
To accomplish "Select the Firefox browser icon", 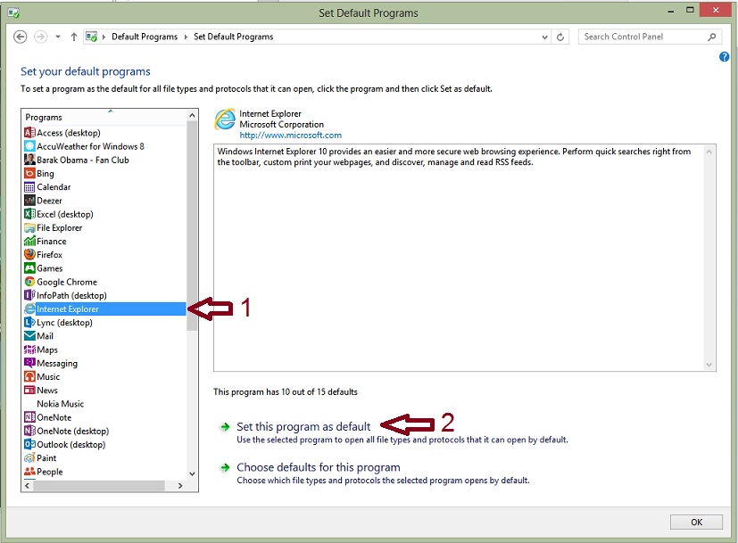I will [x=29, y=255].
